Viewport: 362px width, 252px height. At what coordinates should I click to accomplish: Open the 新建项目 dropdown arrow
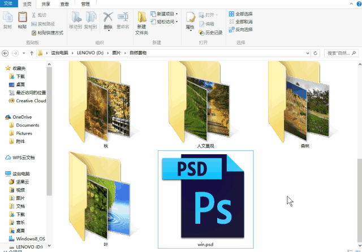pyautogui.click(x=177, y=14)
